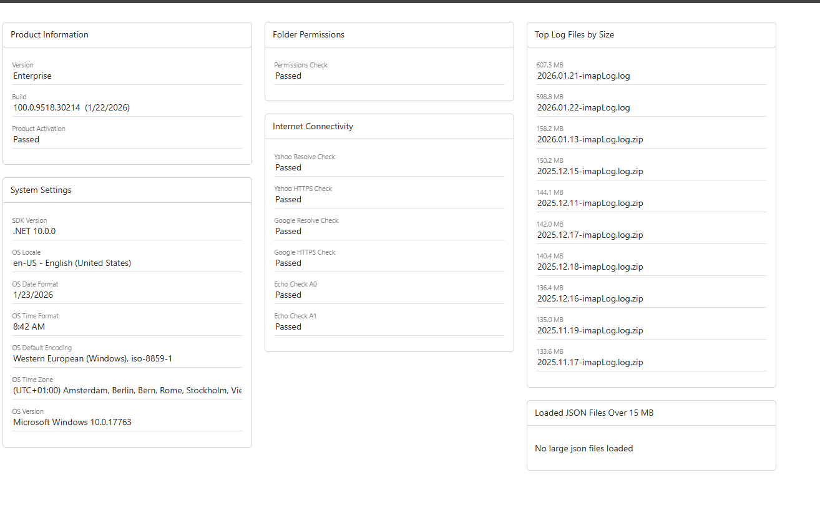Click the 2025.12.15-imapLog.log.zip entry
Image resolution: width=820 pixels, height=510 pixels.
(x=590, y=172)
